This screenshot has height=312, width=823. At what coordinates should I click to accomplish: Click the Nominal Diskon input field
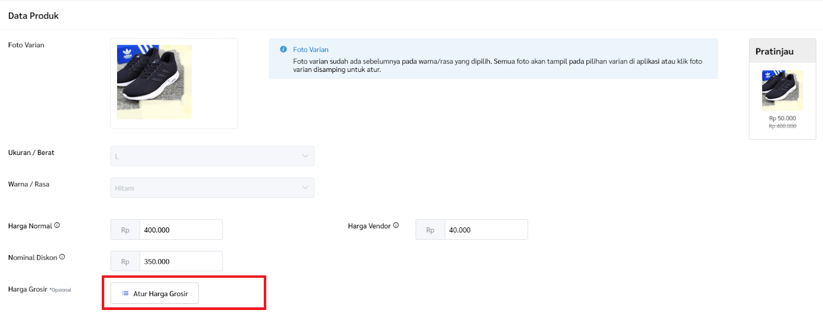click(181, 261)
